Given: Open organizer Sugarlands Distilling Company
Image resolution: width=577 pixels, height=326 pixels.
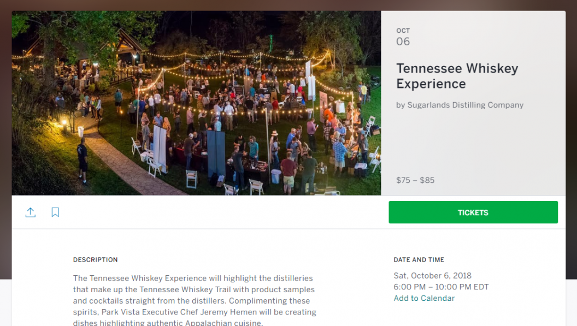Looking at the screenshot, I should [x=465, y=105].
